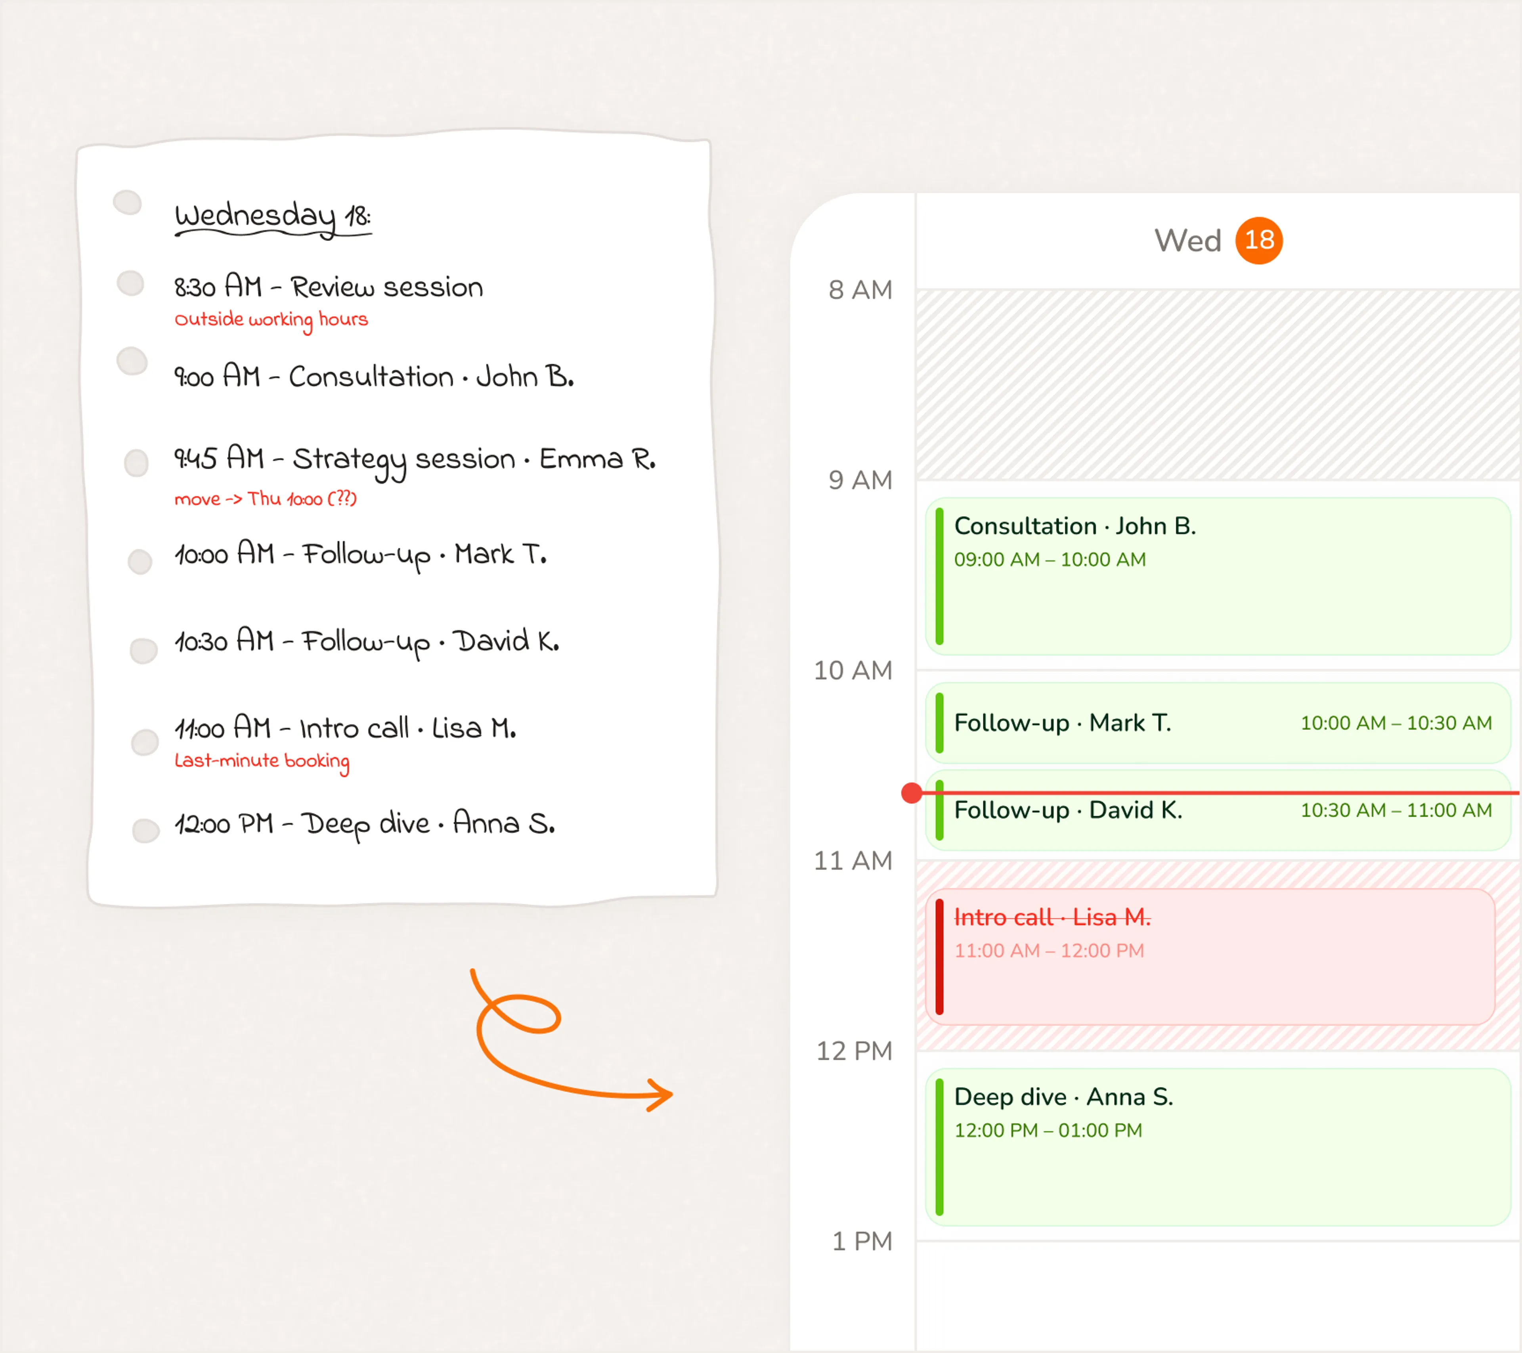The image size is (1522, 1353).
Task: Click the 11 AM time label
Action: click(x=853, y=861)
